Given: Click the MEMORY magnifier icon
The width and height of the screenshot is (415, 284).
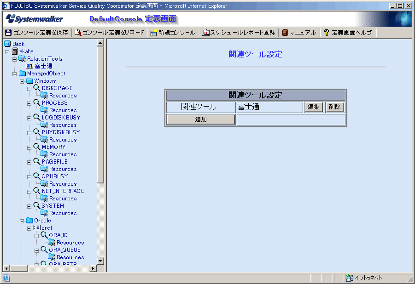Looking at the screenshot, I should point(37,147).
